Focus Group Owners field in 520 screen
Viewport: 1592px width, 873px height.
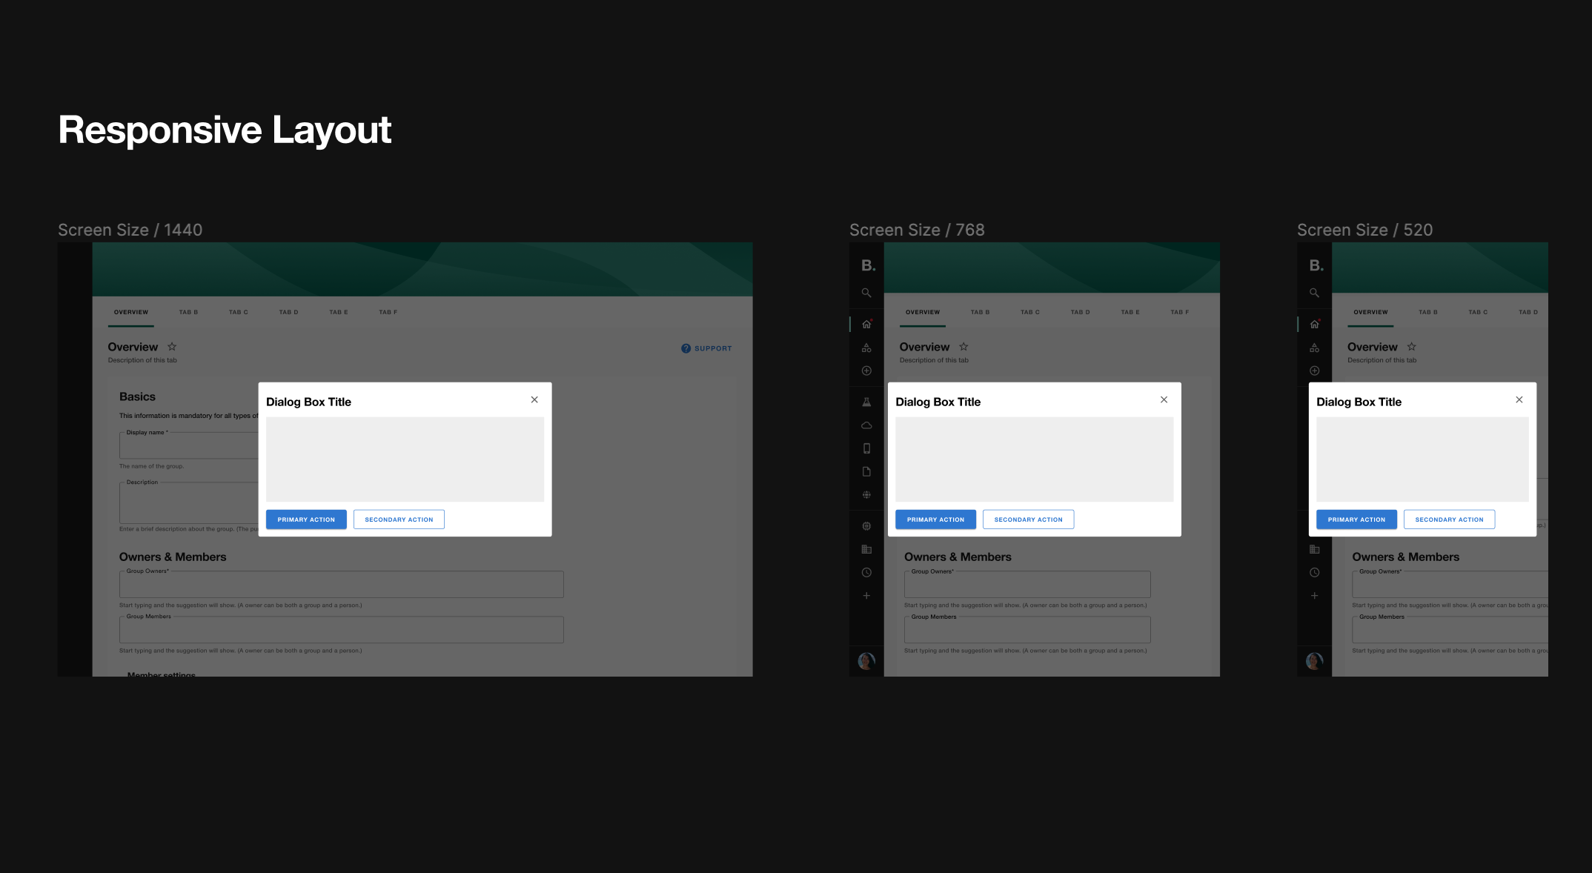click(1450, 584)
